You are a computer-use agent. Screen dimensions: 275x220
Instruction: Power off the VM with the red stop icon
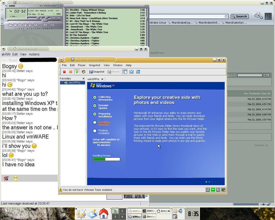(64, 72)
